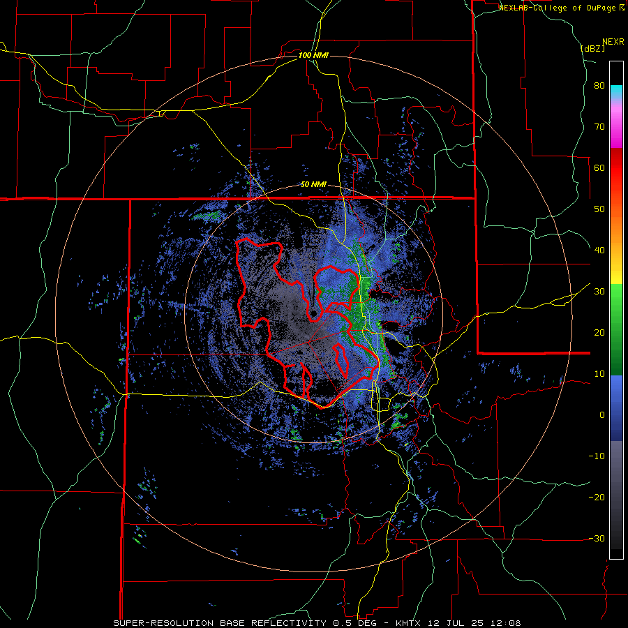Click the KMTX radar site identifier
628x628 pixels.
tap(408, 623)
